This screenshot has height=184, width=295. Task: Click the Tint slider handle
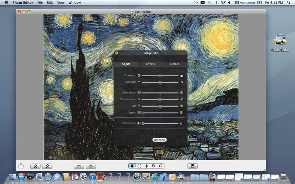pos(160,106)
